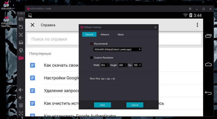217x119 pixels.
Task: Open the Настройки Google help article
Action: click(x=61, y=78)
